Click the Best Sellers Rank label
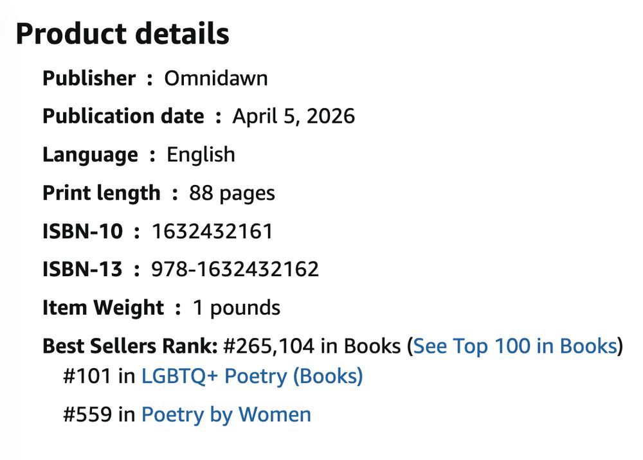 (130, 346)
